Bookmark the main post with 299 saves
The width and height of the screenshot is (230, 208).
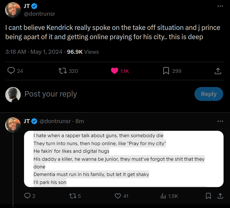pos(166,71)
